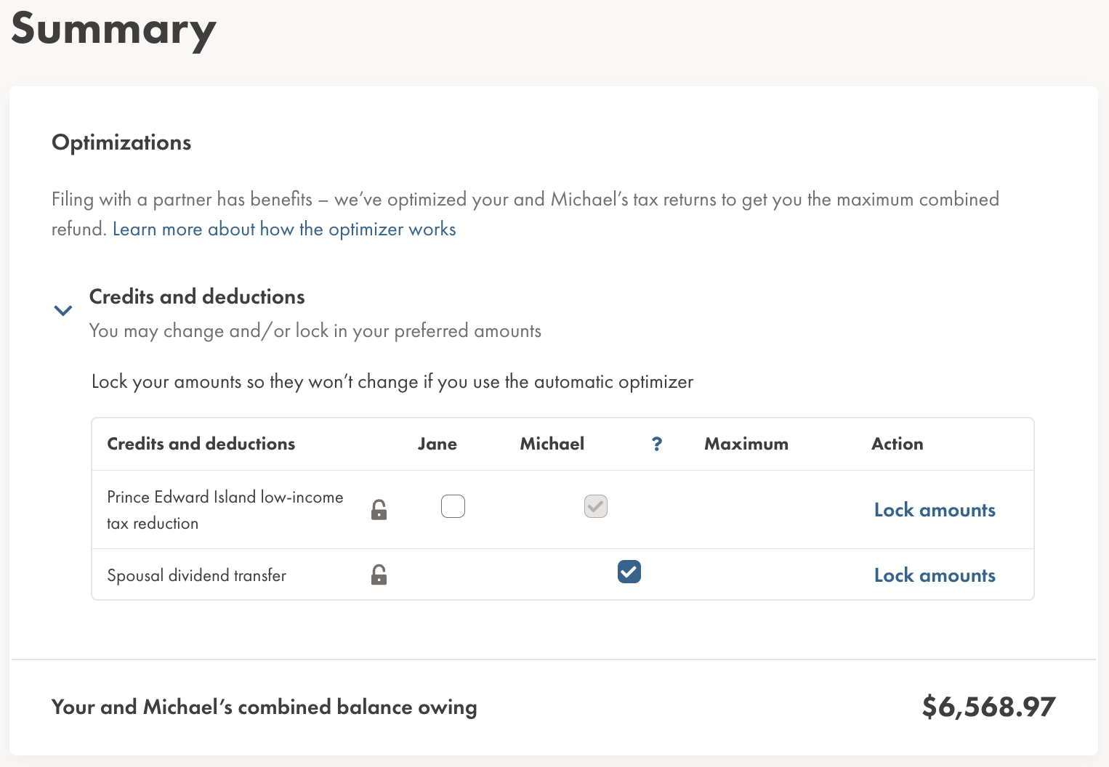
Task: Click the unlock padlock icon for Prince Edward Island row
Action: click(379, 510)
